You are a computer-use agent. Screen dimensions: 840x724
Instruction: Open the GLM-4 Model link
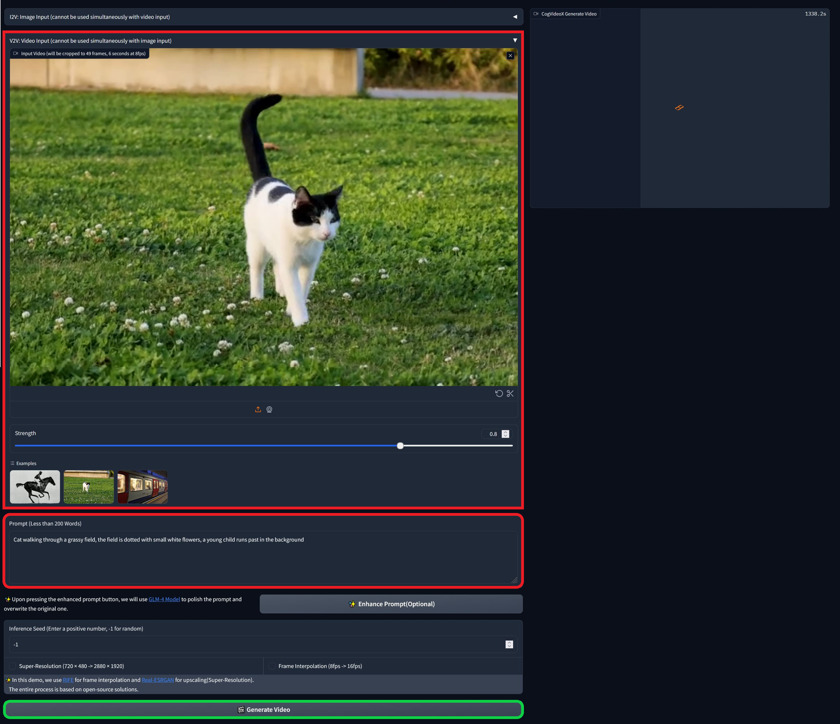[x=164, y=599]
